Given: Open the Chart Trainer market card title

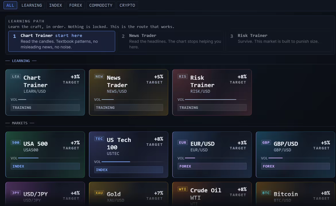Looking at the screenshot, I should click(35, 81).
